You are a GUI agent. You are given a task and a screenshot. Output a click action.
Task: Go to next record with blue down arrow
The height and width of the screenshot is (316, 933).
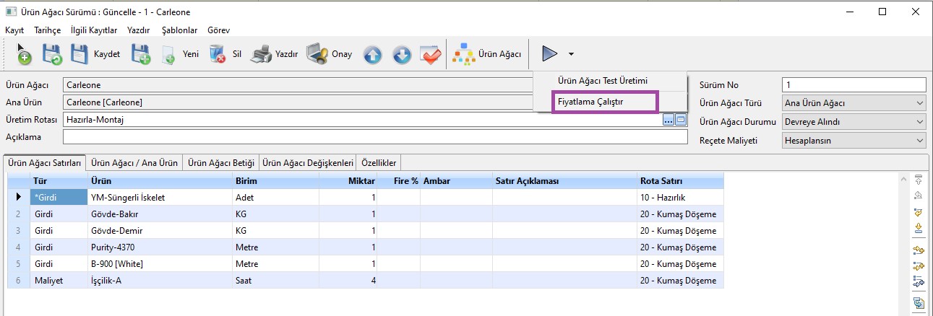click(x=402, y=55)
